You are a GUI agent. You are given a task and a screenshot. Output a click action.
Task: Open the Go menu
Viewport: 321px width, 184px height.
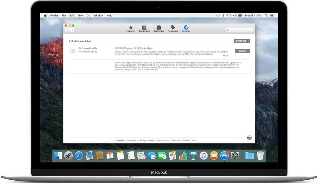(x=88, y=15)
